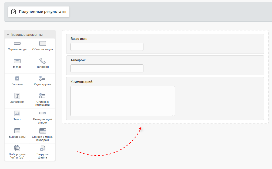The image size is (272, 169).
Task: Click into the Ваше имя input field
Action: pos(107,47)
